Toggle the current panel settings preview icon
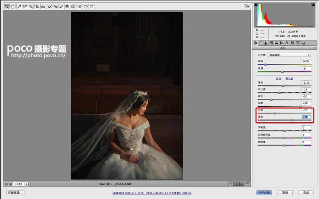The width and height of the screenshot is (319, 199). point(248,184)
